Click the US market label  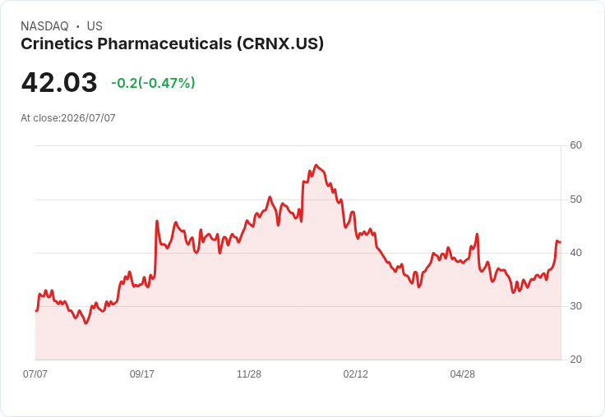click(95, 26)
